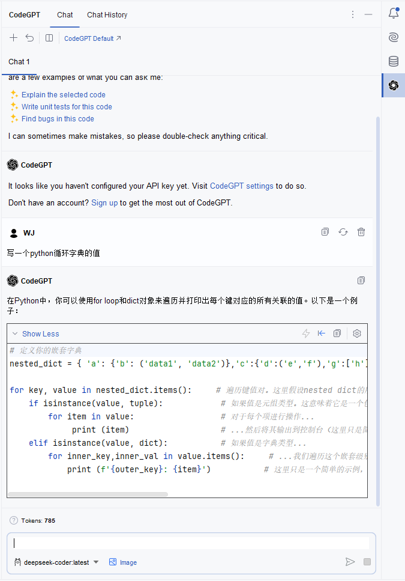Click the nested_dict definition code line
The height and width of the screenshot is (581, 405).
[188, 364]
